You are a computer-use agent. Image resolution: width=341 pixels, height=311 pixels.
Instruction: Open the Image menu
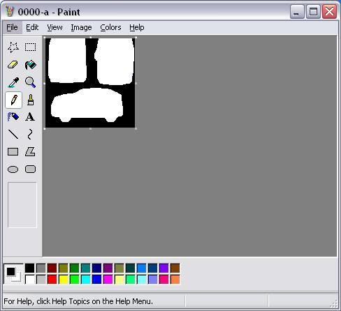[81, 27]
